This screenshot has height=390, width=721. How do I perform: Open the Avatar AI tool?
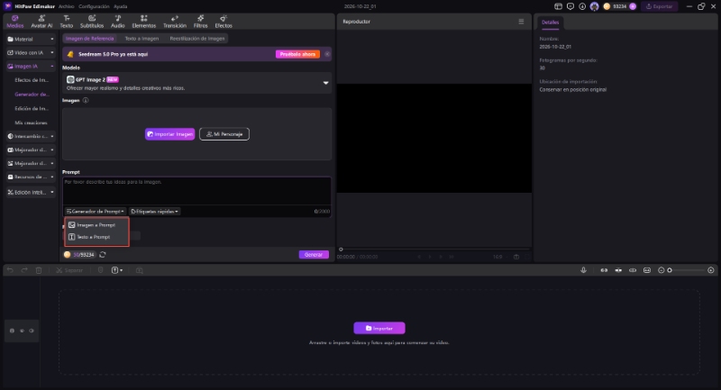[41, 21]
